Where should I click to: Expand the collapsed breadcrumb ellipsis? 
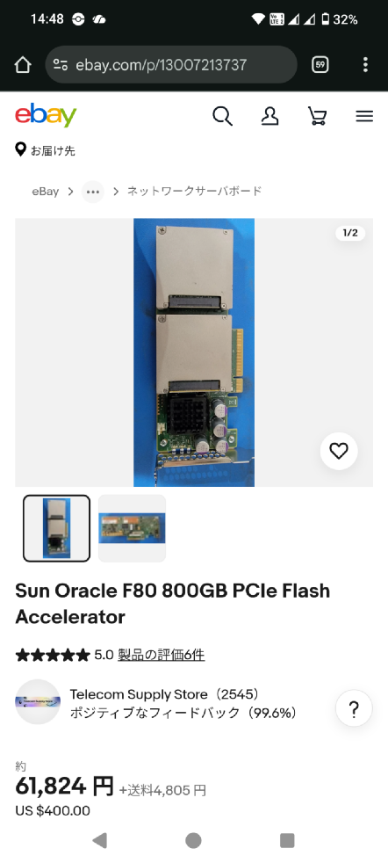pyautogui.click(x=93, y=192)
